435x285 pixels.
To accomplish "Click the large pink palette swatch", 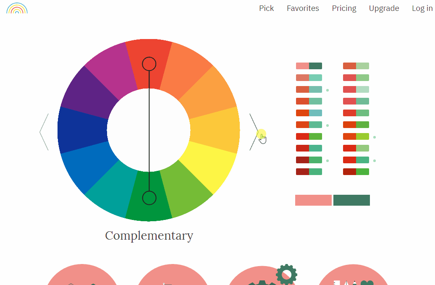I will coord(313,200).
